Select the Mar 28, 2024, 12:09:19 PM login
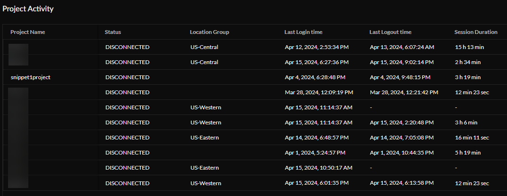The image size is (507, 196). coord(318,92)
